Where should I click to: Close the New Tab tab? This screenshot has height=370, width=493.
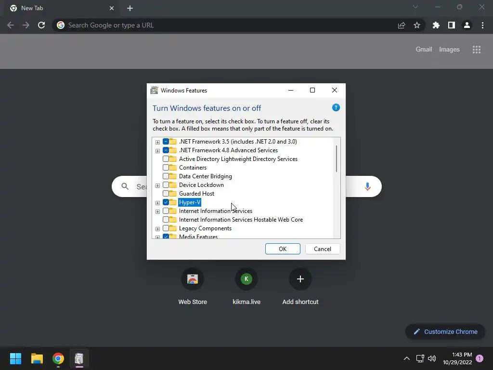pyautogui.click(x=112, y=8)
